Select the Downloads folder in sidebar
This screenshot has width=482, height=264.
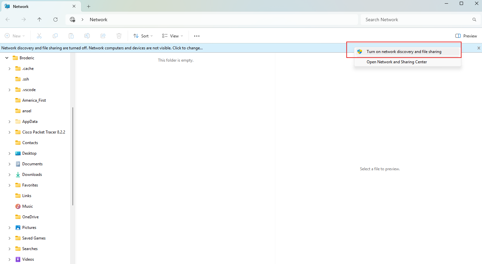coord(32,175)
